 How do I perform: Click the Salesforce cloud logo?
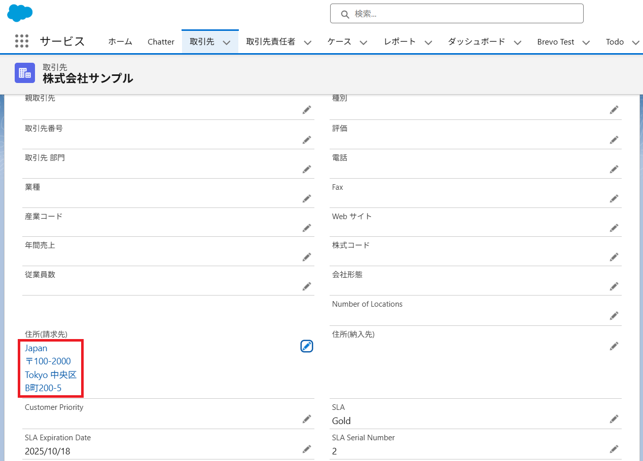point(20,13)
